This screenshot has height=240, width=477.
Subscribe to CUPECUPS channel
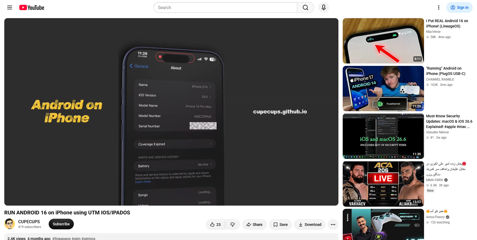pyautogui.click(x=61, y=224)
